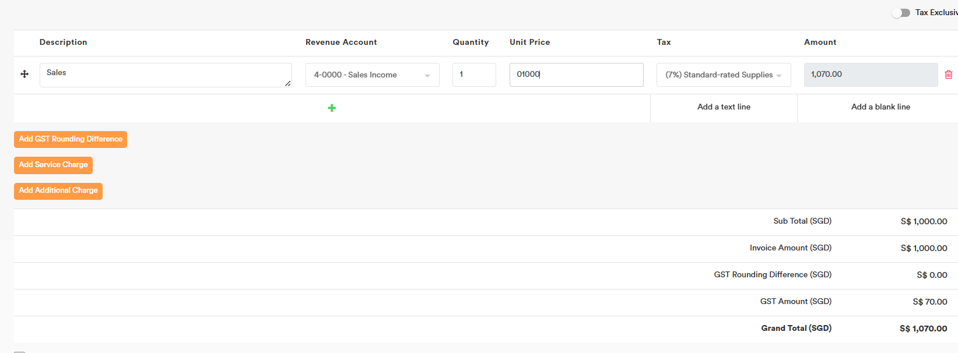Click the drag handle on the Sales line
Image resolution: width=958 pixels, height=353 pixels.
[x=24, y=74]
